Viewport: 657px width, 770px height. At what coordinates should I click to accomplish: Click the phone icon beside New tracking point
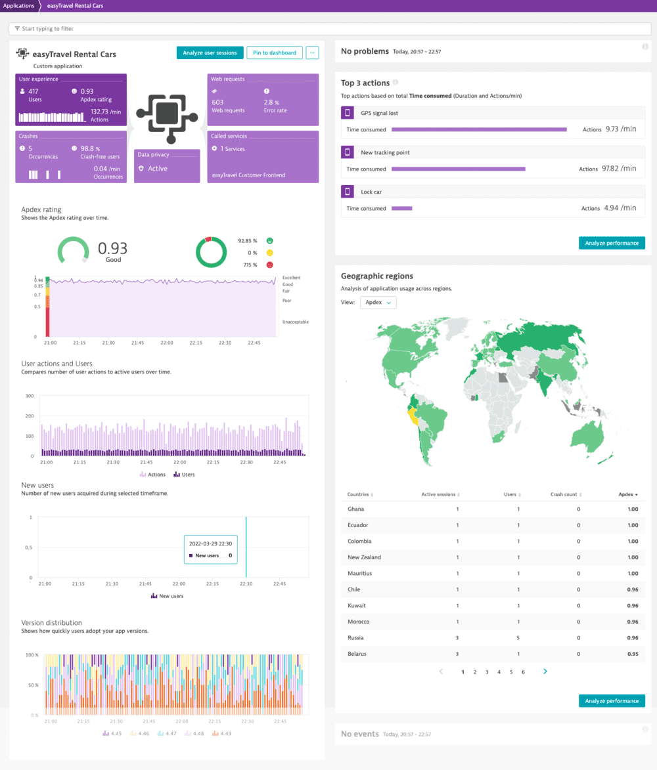(346, 152)
